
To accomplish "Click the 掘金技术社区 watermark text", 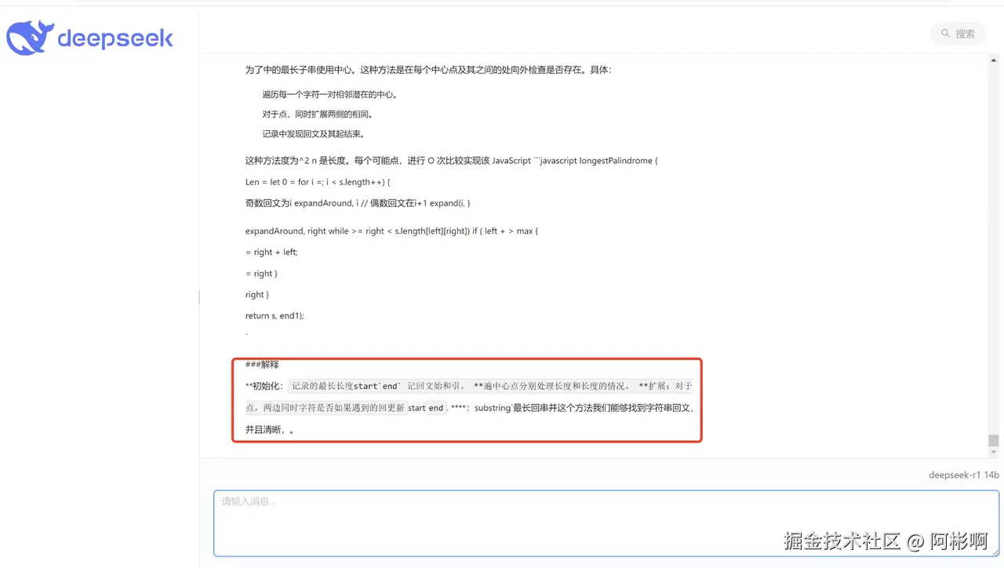I will coord(842,541).
